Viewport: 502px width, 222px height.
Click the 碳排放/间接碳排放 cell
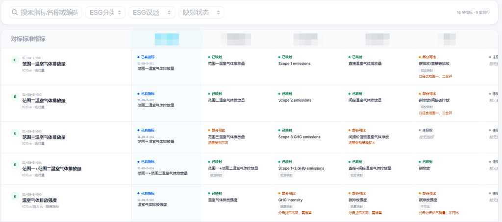(434, 100)
